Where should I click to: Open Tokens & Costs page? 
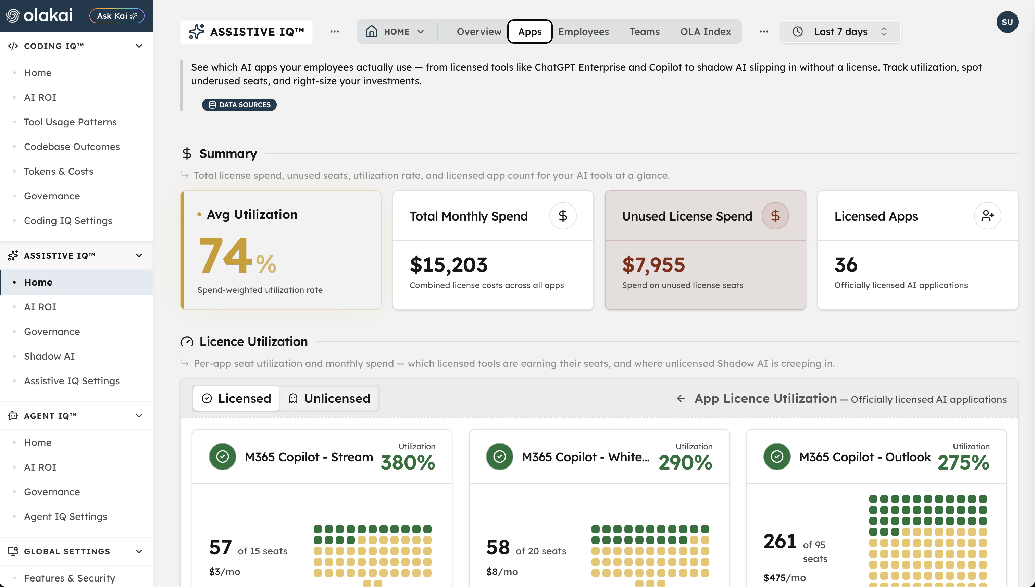pos(59,171)
